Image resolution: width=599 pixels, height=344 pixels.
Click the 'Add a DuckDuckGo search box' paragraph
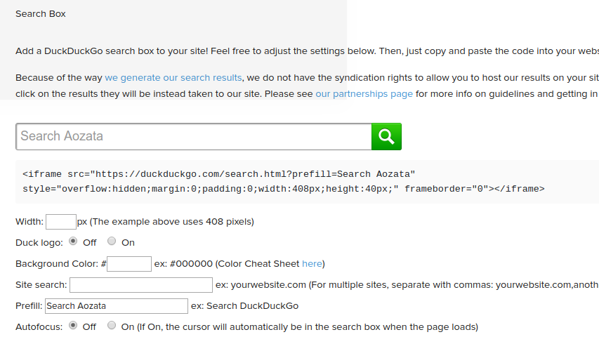pos(307,51)
